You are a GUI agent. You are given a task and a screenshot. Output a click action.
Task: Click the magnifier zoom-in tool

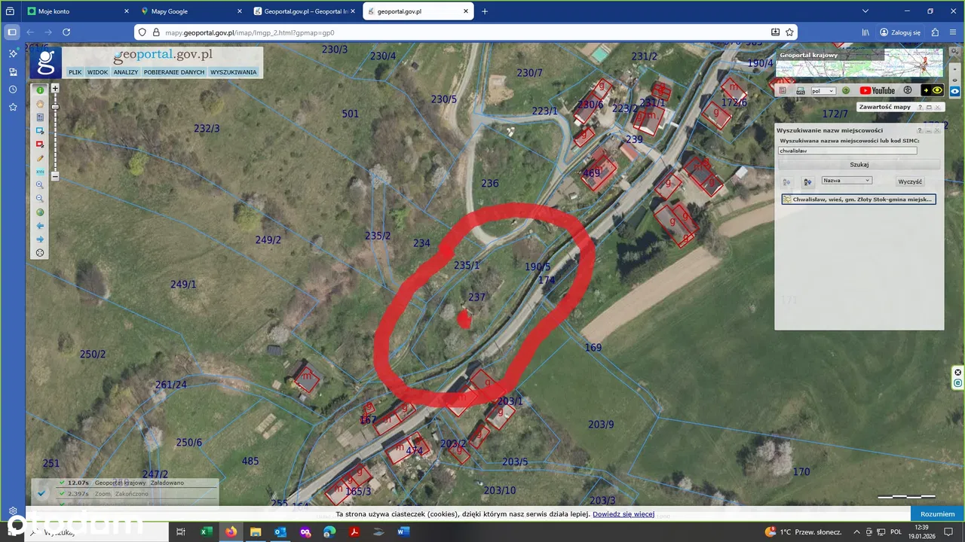point(40,185)
